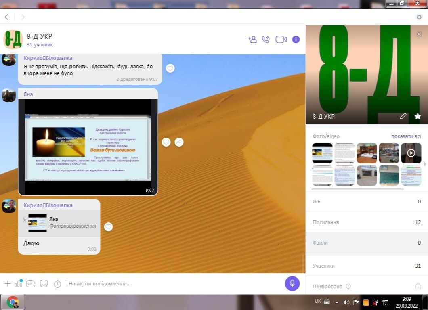Screen dimensions: 428x310
Task: Click показати всі link
Action: pyautogui.click(x=406, y=136)
